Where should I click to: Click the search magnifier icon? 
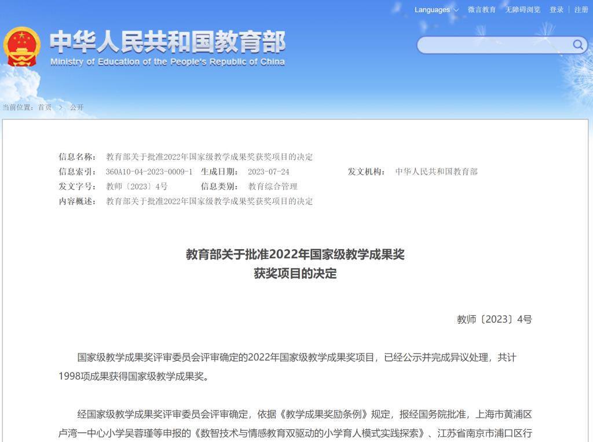coord(577,45)
